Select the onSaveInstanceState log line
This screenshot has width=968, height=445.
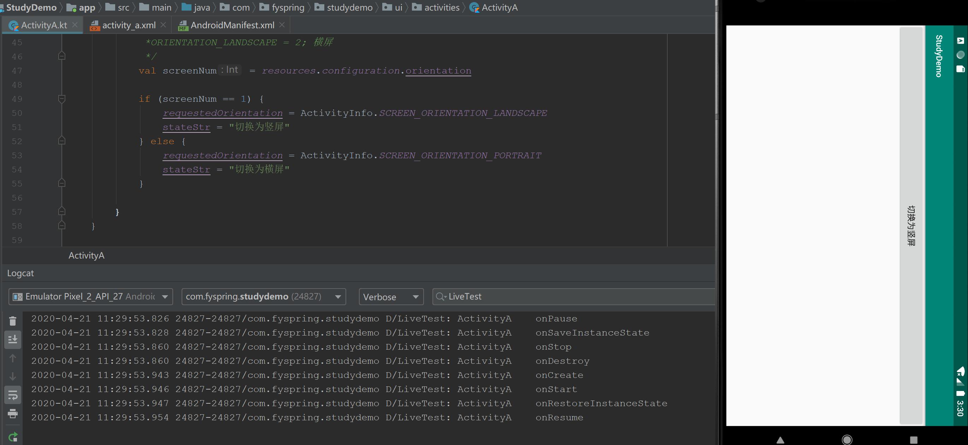tap(340, 333)
